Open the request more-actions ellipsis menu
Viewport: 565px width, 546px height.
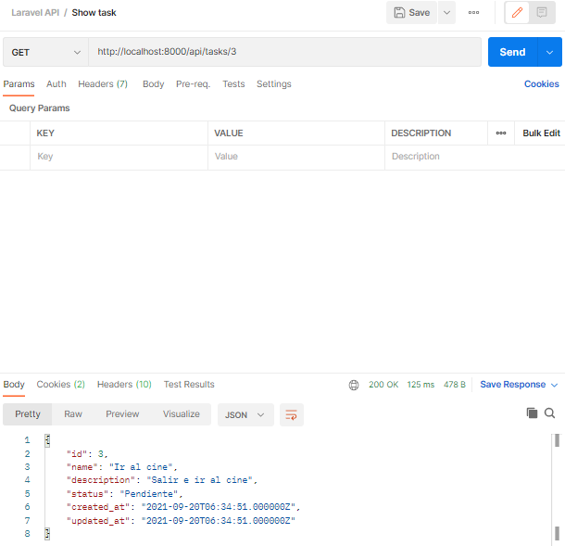473,13
